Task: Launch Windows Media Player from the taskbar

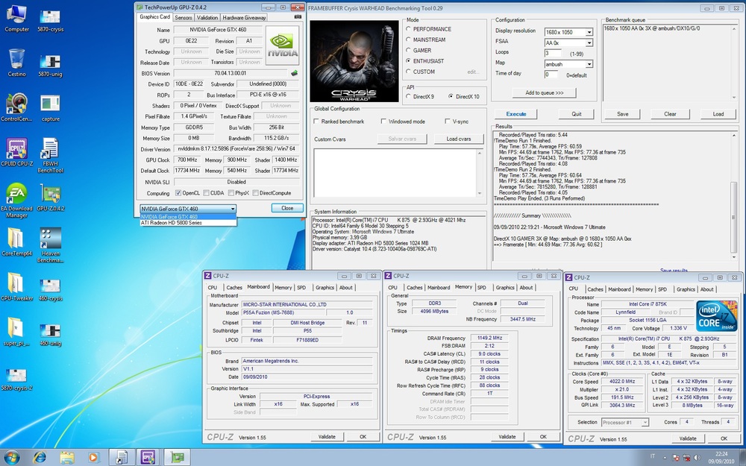Action: (93, 457)
